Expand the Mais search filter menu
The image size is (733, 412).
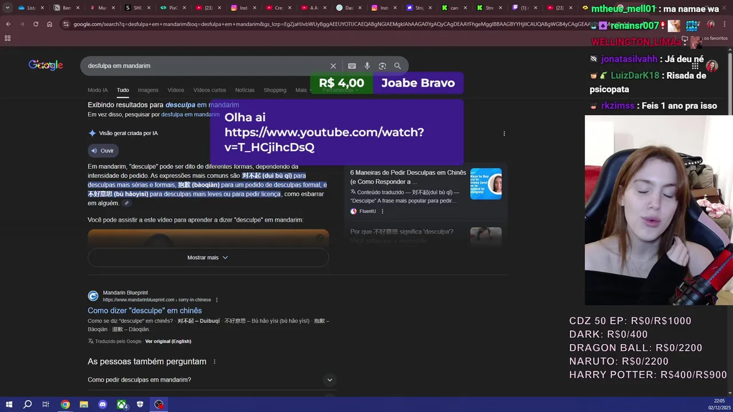pyautogui.click(x=304, y=90)
